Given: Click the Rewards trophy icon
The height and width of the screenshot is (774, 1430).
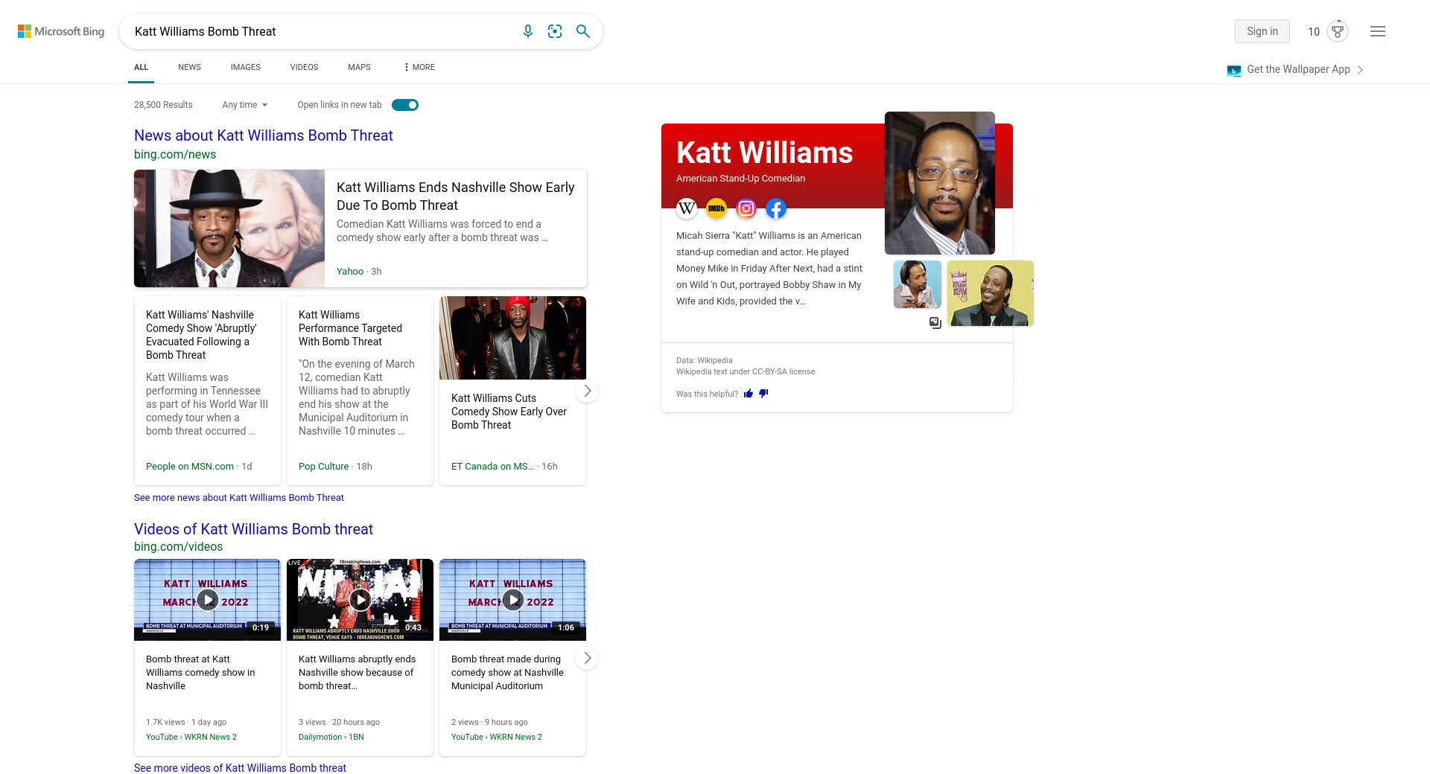Looking at the screenshot, I should (x=1338, y=31).
